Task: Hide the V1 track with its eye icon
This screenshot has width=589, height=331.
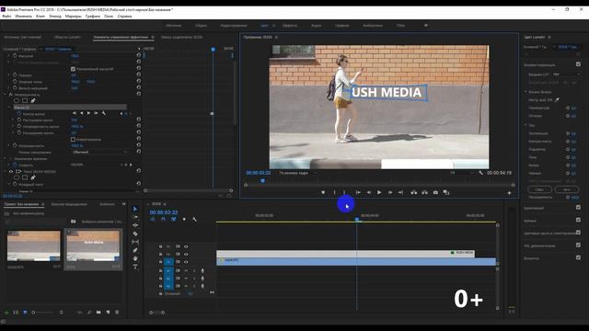Action: point(186,261)
